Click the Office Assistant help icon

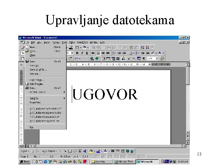[162, 59]
